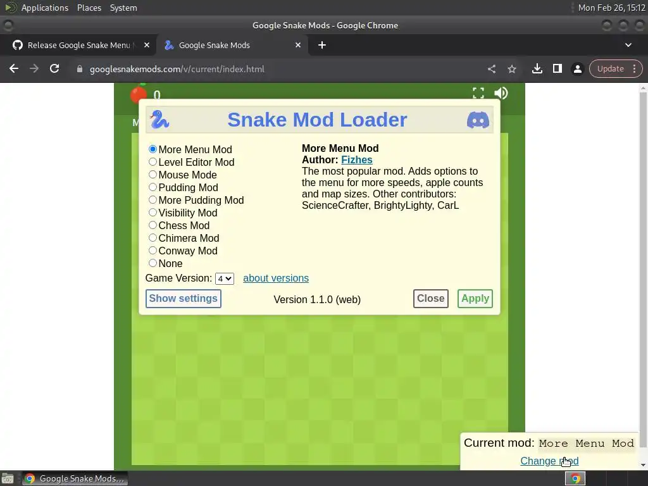Open the Chrome profile avatar icon
The image size is (648, 486).
[x=577, y=69]
